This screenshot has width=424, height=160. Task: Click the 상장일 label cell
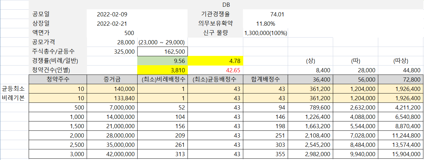[58, 23]
